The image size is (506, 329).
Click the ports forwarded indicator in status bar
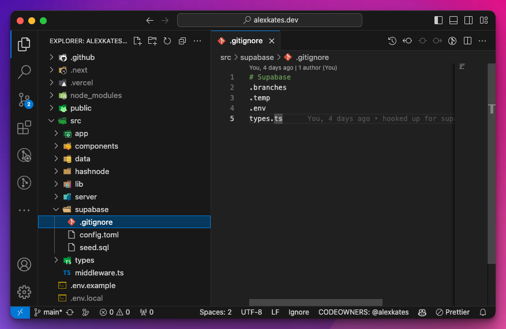pos(147,312)
